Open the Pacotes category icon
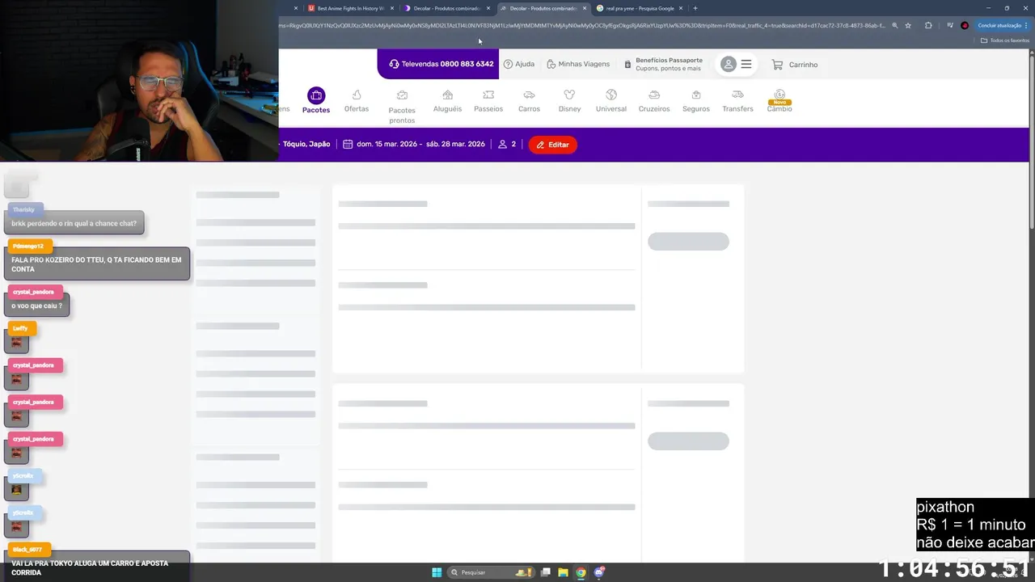This screenshot has width=1035, height=582. pos(316,95)
